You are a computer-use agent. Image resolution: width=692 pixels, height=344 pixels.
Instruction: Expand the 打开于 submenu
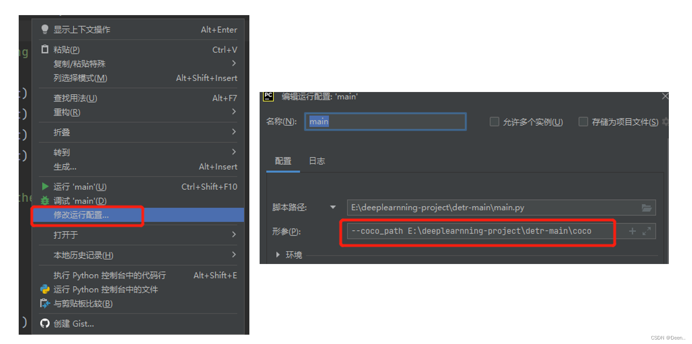coord(234,234)
